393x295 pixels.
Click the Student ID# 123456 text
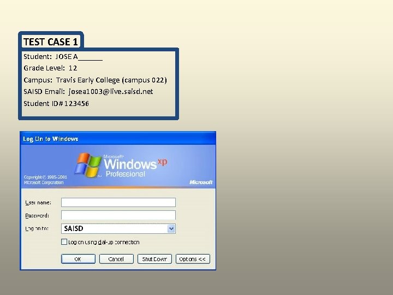(x=56, y=103)
